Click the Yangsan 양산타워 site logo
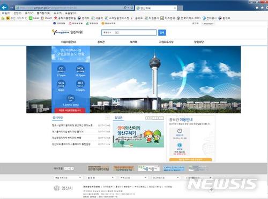 coord(68,32)
